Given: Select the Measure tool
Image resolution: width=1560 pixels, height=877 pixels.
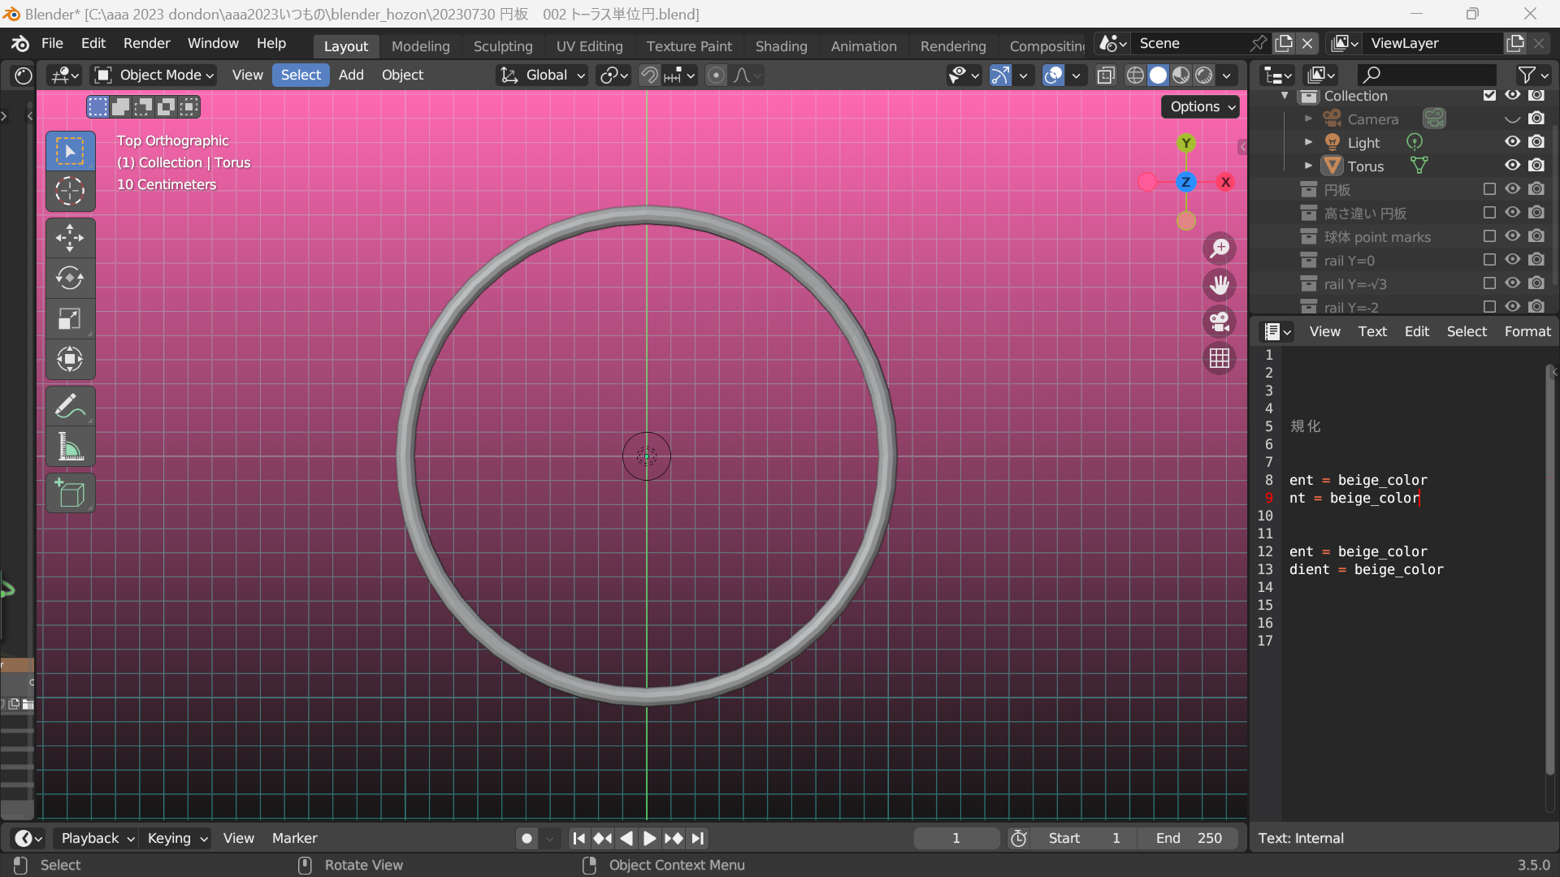Looking at the screenshot, I should [70, 447].
